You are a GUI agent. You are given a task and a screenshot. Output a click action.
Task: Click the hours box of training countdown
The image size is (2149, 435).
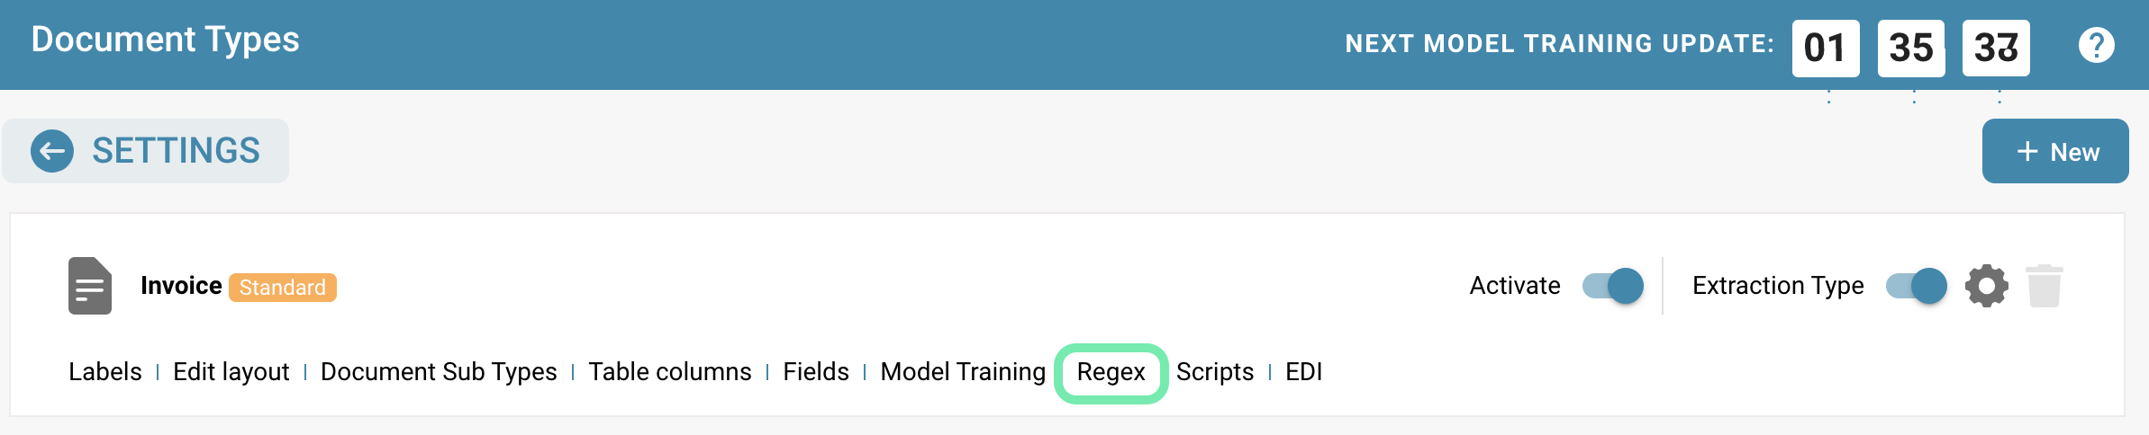[1825, 48]
